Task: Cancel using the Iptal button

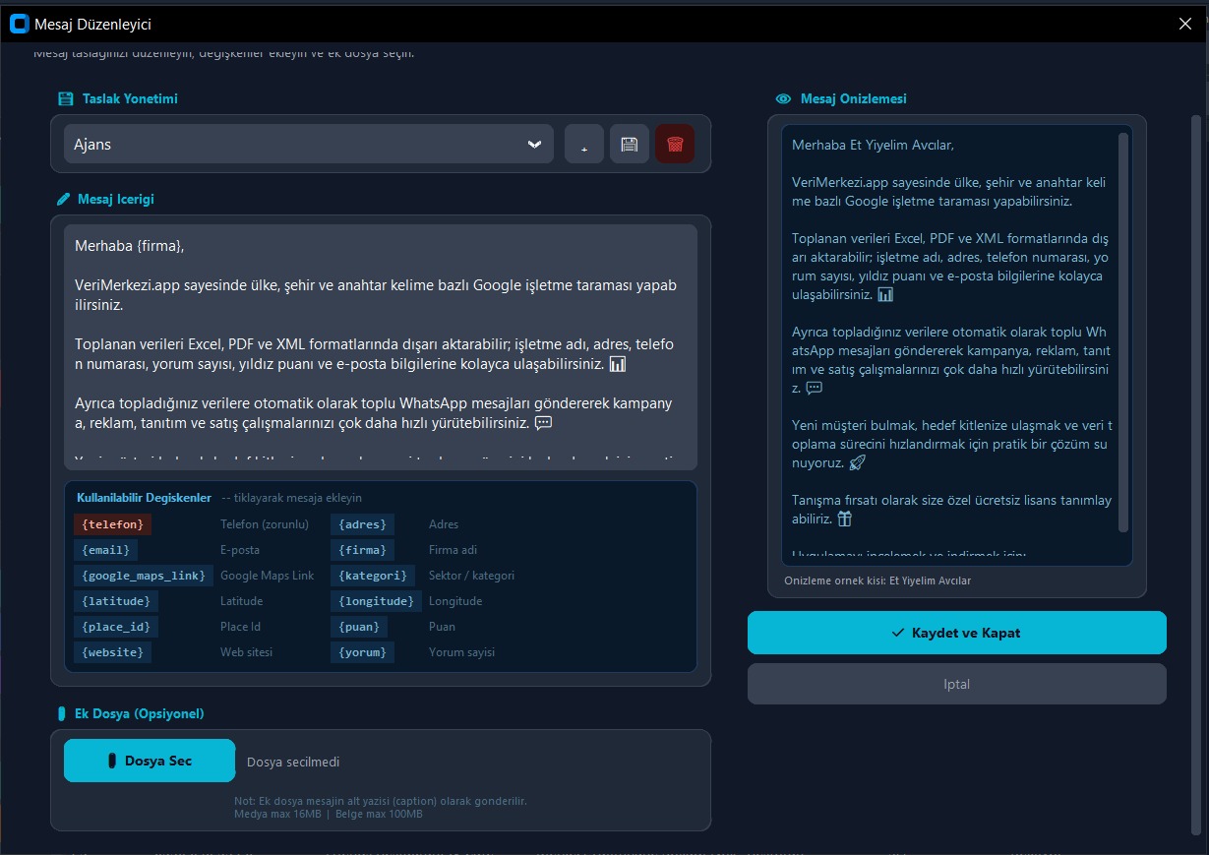Action: click(x=957, y=684)
